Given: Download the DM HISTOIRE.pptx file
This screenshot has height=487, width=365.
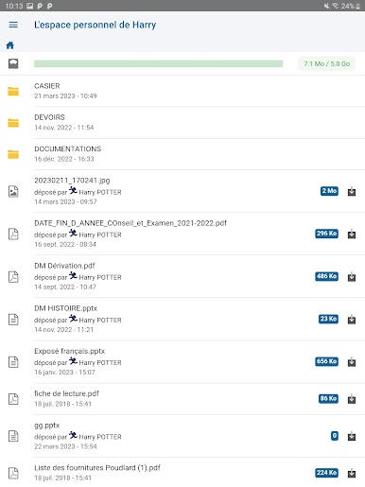Looking at the screenshot, I should pos(352,320).
